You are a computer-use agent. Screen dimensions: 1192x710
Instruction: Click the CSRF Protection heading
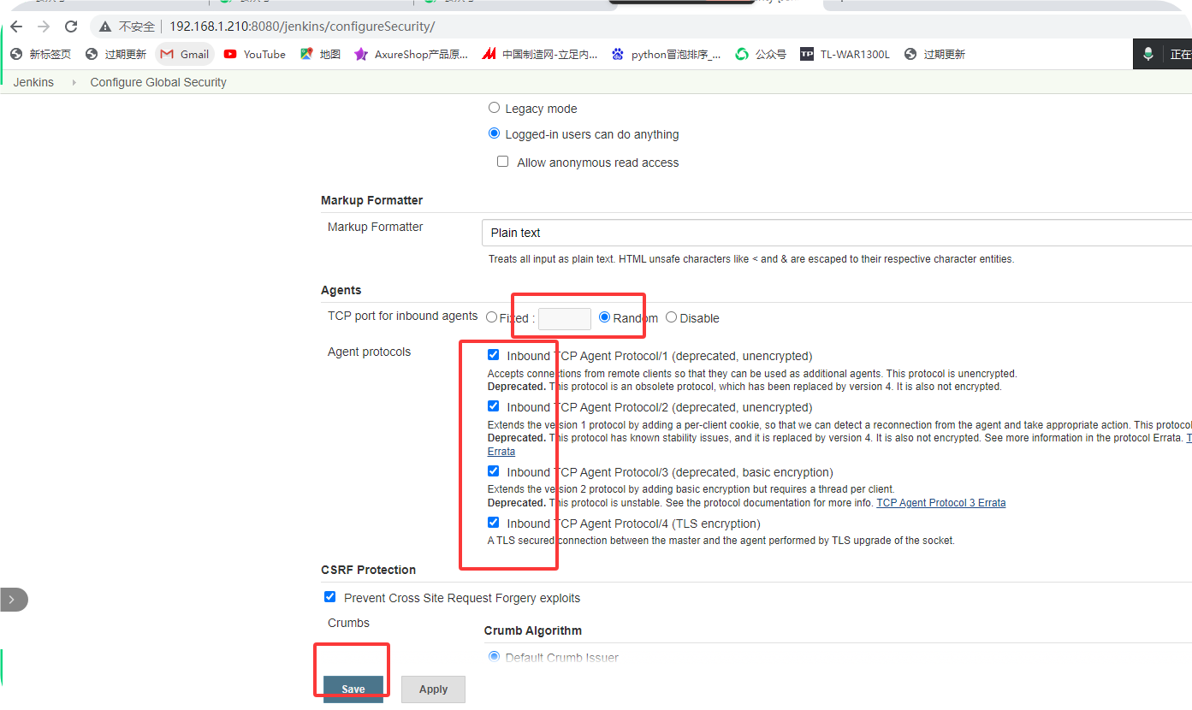(369, 570)
